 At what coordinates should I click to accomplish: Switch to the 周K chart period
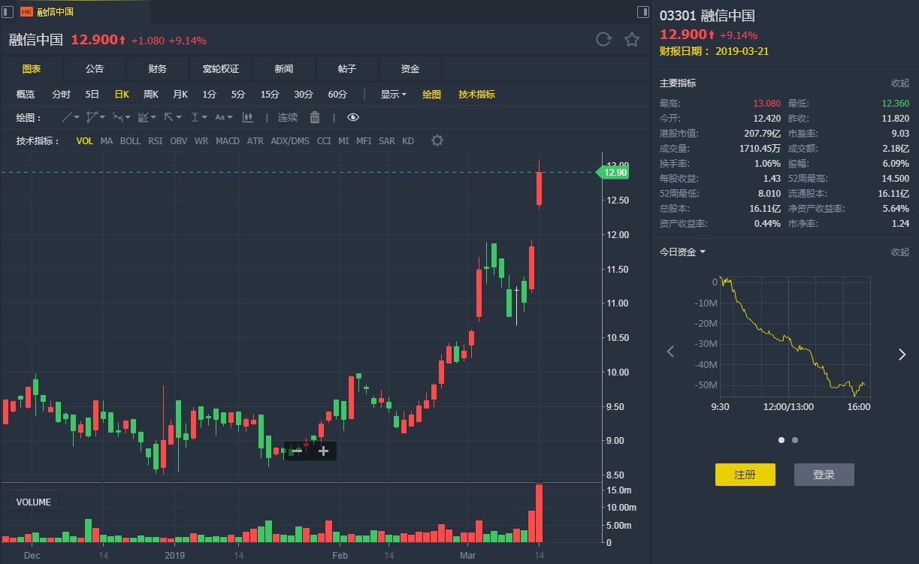[151, 95]
